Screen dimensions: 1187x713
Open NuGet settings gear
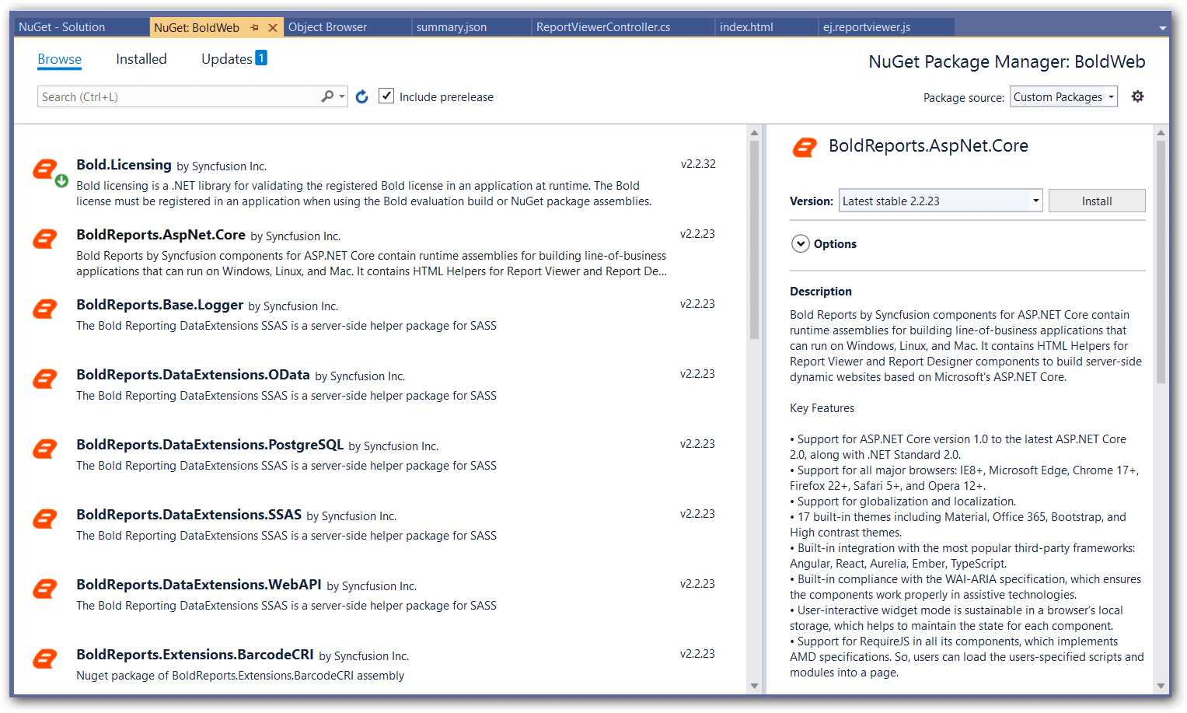(1137, 96)
